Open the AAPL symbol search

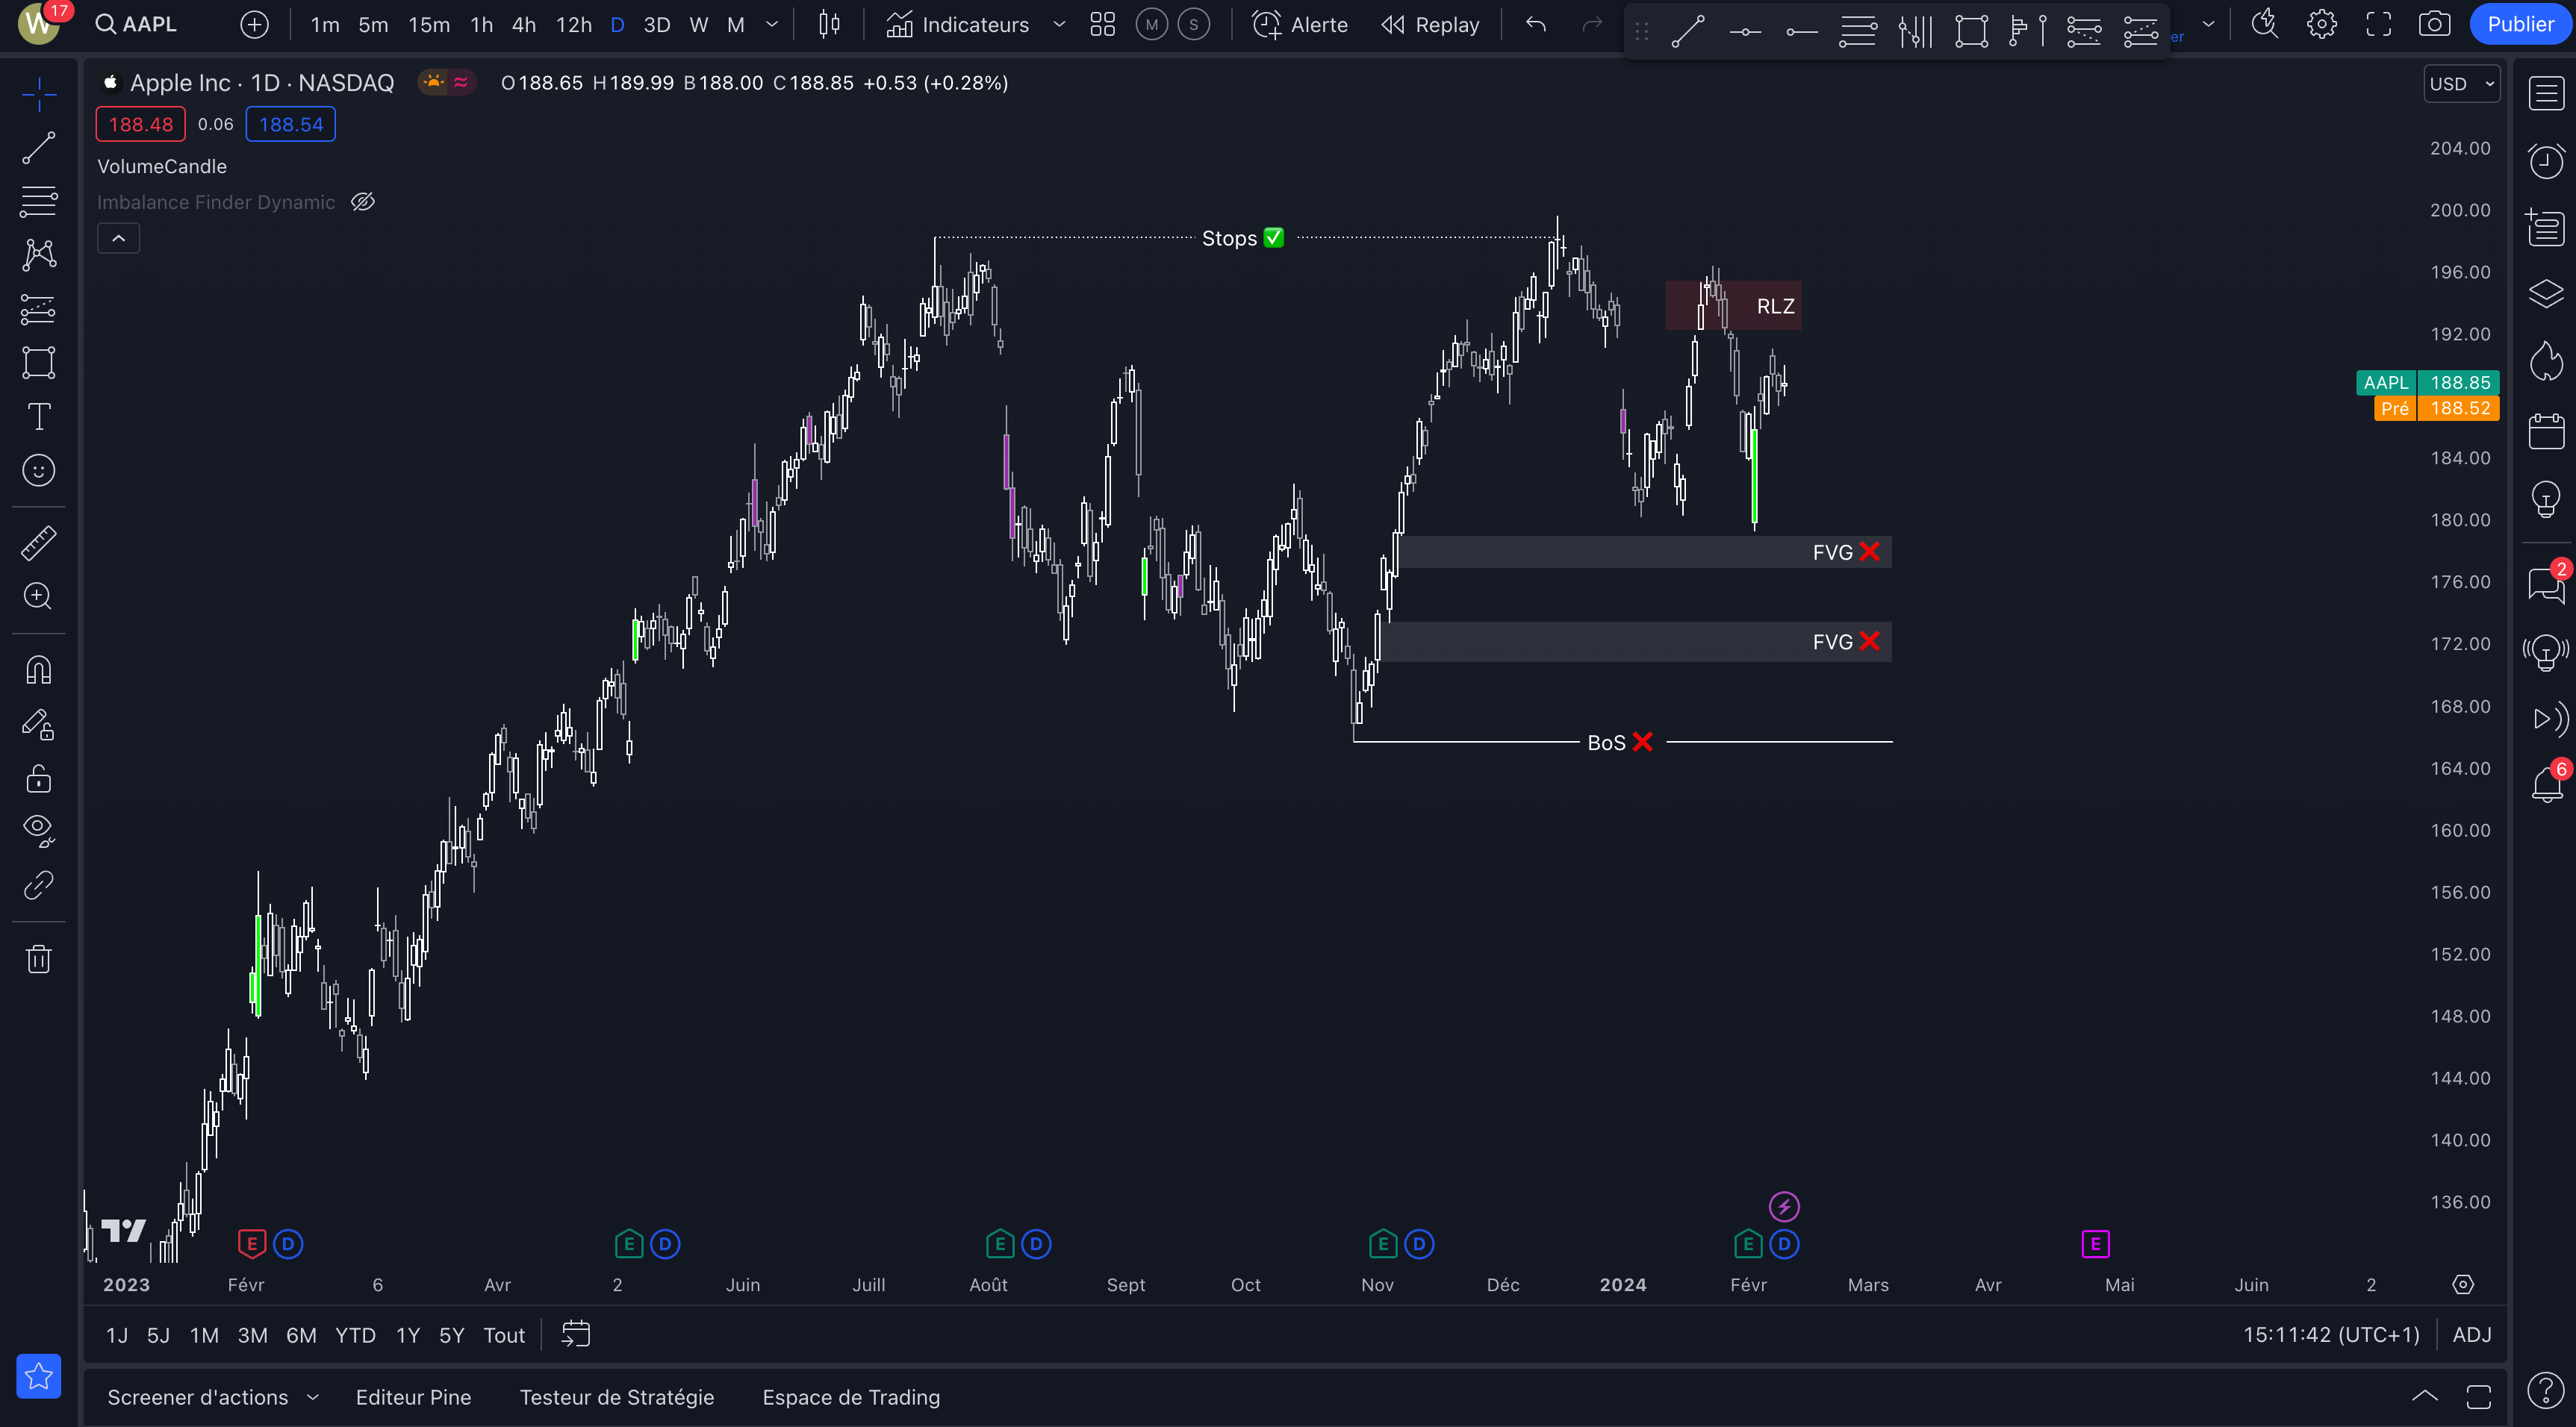pos(136,24)
